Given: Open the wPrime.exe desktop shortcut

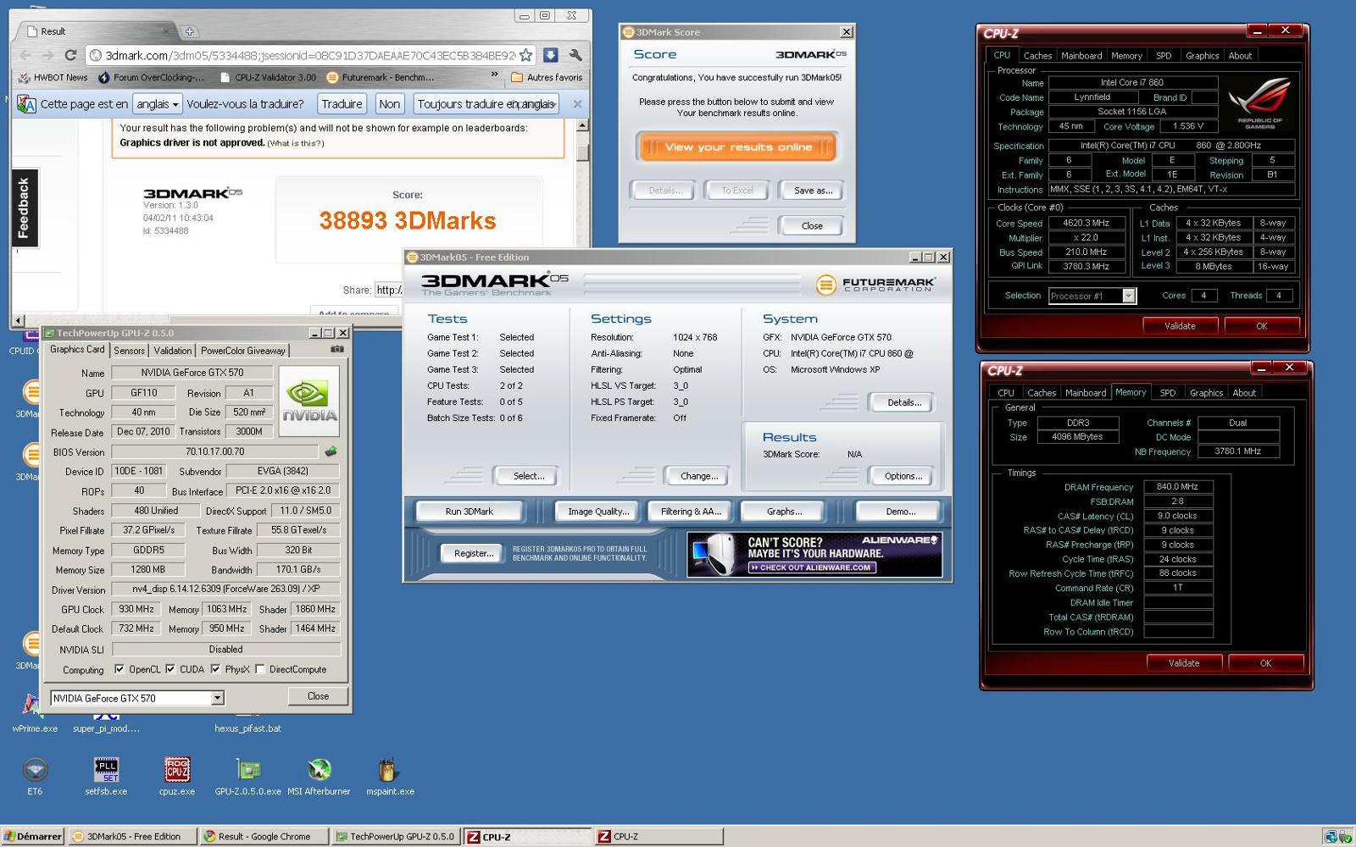Looking at the screenshot, I should click(x=35, y=713).
